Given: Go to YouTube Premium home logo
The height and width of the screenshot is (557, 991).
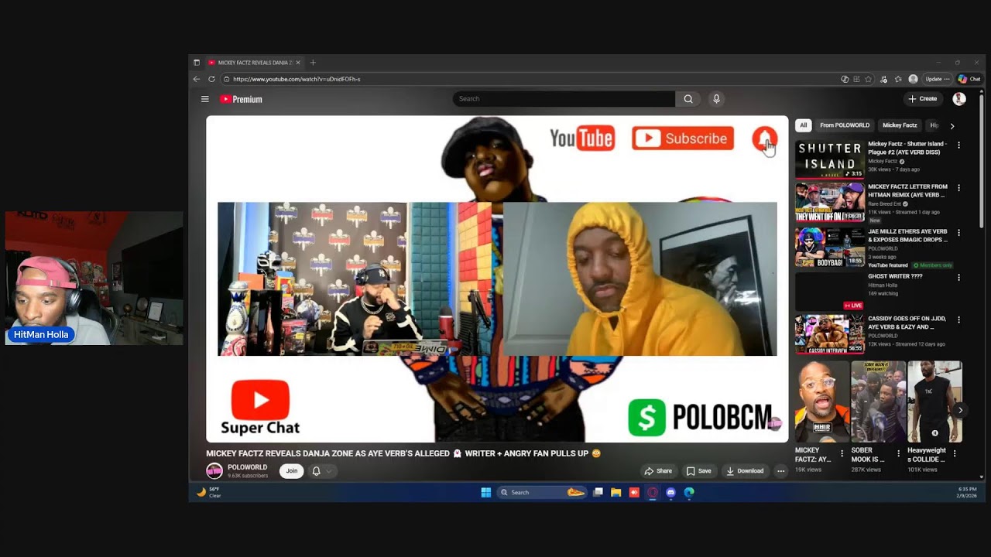Looking at the screenshot, I should tap(241, 99).
